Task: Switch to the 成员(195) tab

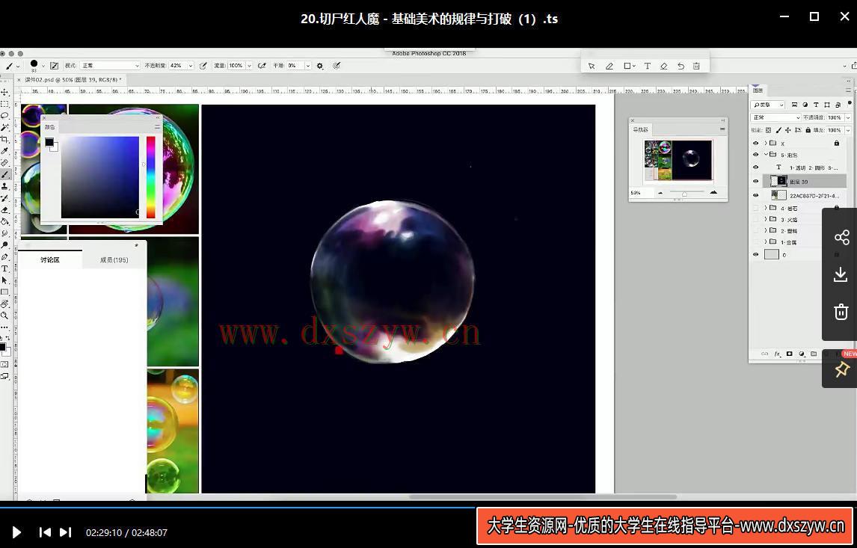Action: pos(114,260)
